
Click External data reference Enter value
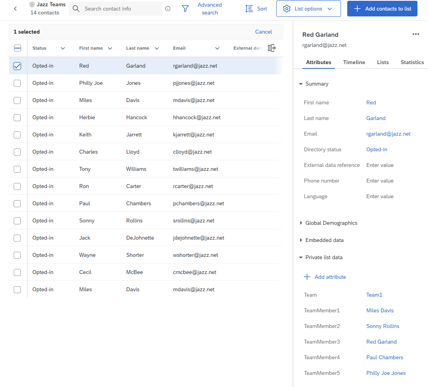tap(380, 165)
